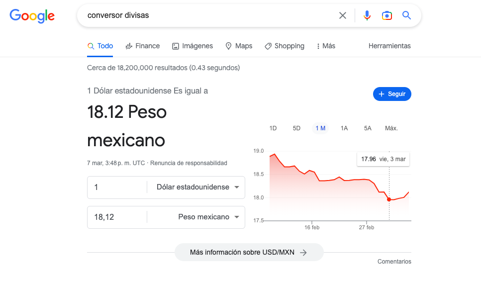Switch to the Imágenes tab

[192, 46]
